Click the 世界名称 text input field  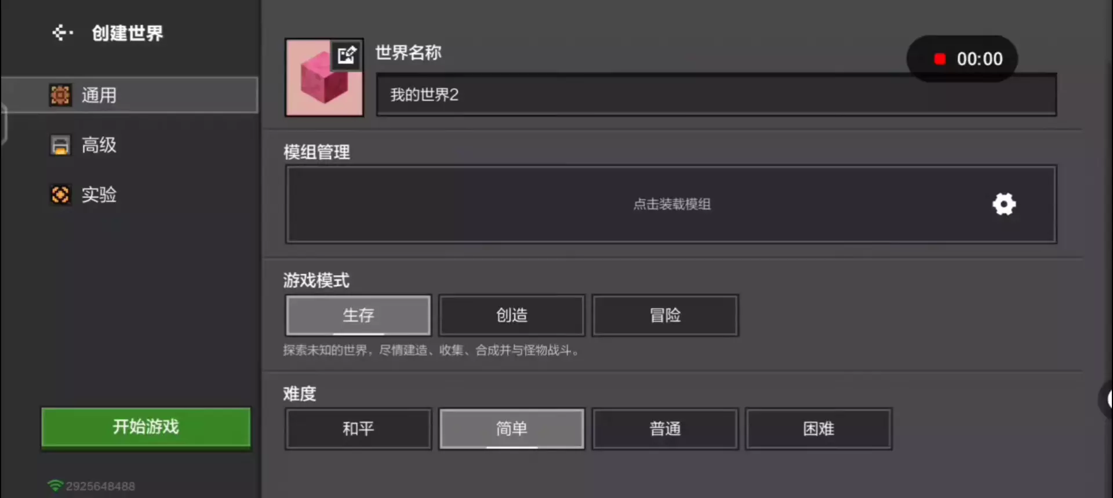[716, 94]
